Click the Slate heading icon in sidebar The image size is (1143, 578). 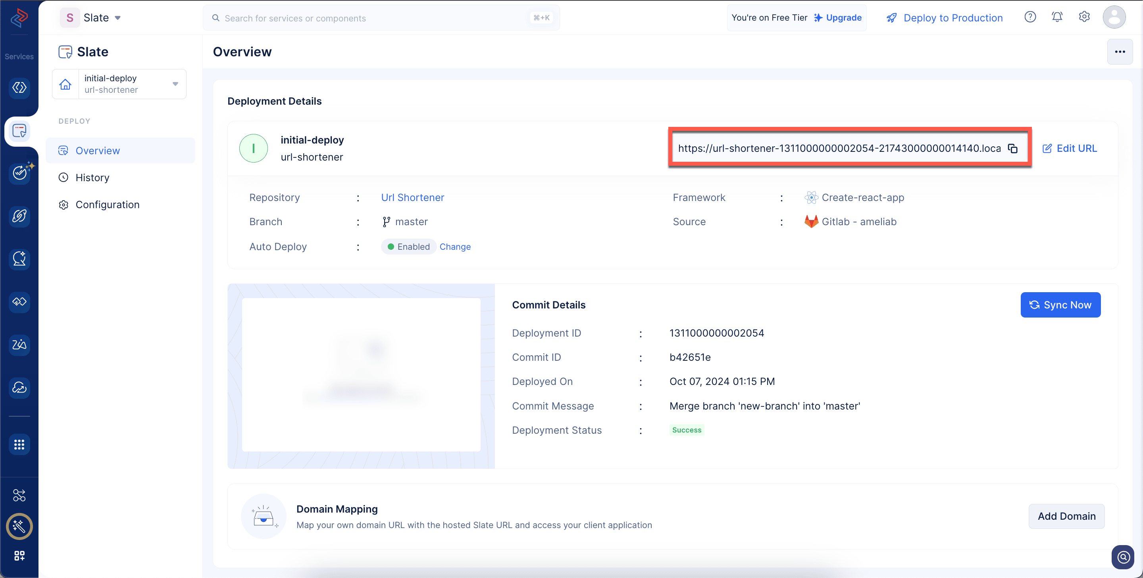[x=65, y=52]
